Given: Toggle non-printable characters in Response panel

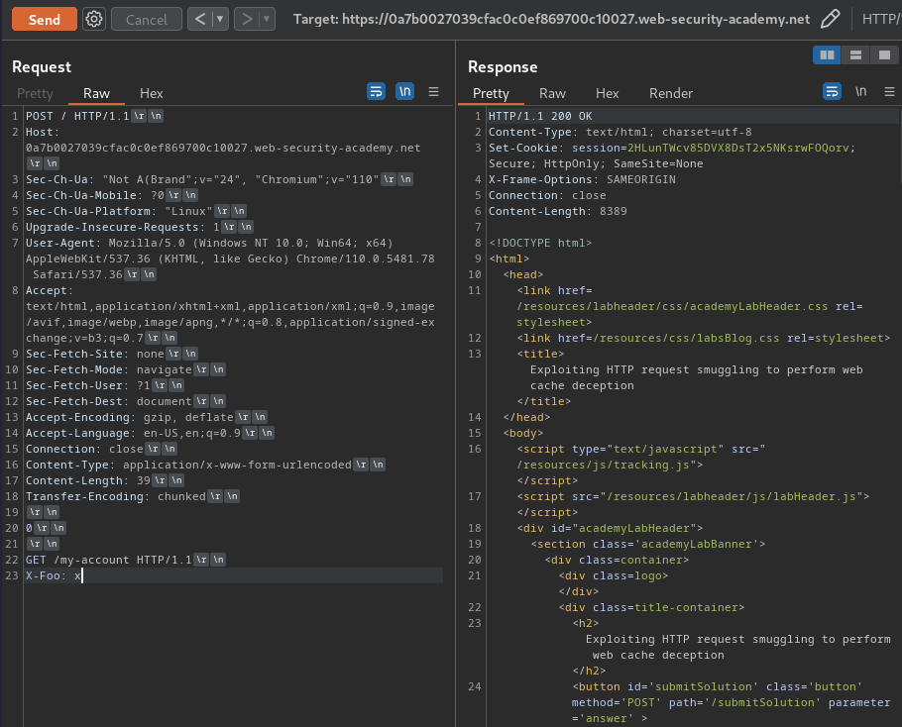Looking at the screenshot, I should (860, 91).
